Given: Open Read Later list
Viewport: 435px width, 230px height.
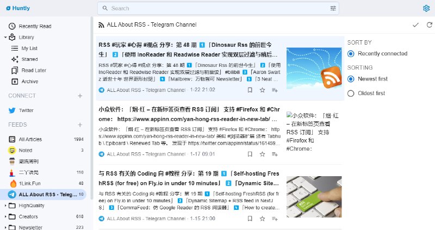Looking at the screenshot, I should (34, 70).
